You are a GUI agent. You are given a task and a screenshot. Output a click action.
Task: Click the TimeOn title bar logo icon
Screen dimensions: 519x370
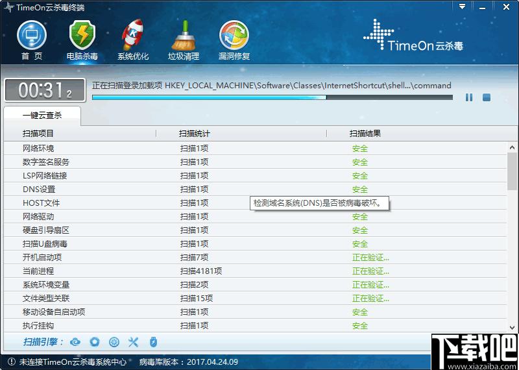coord(8,7)
